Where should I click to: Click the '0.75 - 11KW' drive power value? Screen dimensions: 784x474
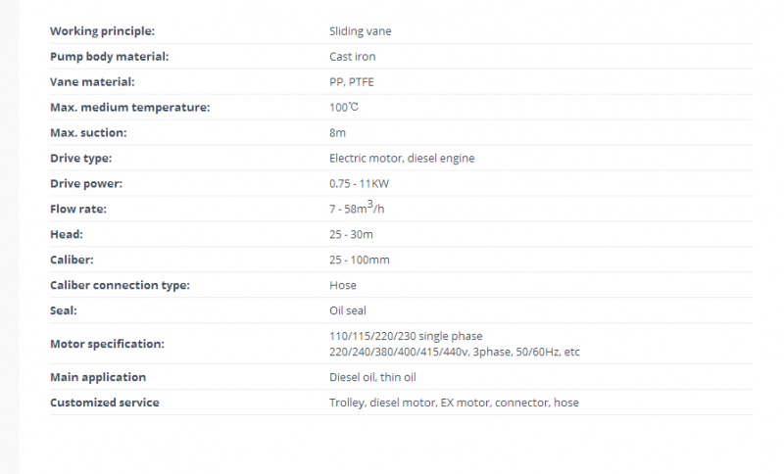click(x=359, y=184)
